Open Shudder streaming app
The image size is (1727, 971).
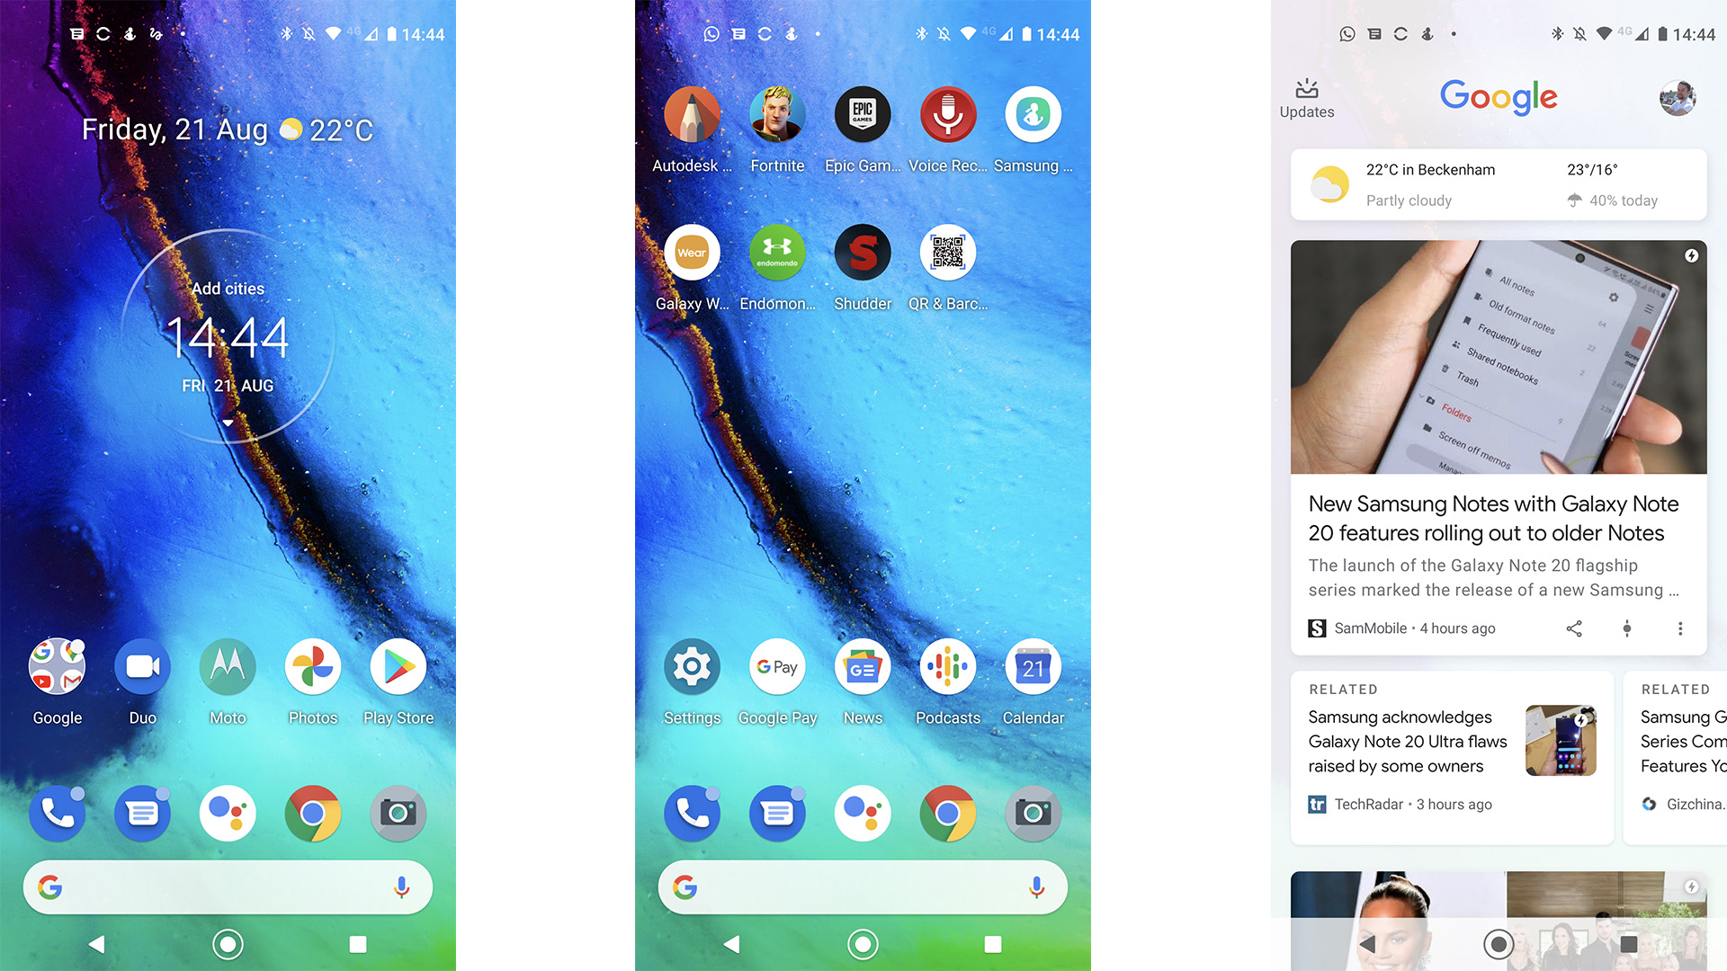pos(861,253)
